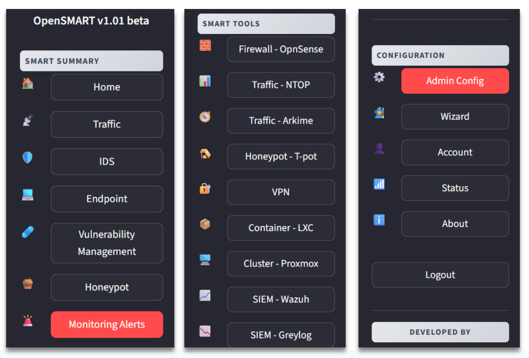The image size is (529, 358).
Task: Click the red siren icon beside Monitoring Alerts
Action: 28,321
